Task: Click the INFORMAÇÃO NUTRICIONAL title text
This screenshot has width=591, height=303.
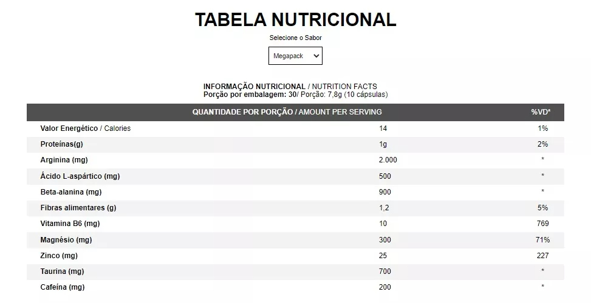Action: tap(254, 87)
